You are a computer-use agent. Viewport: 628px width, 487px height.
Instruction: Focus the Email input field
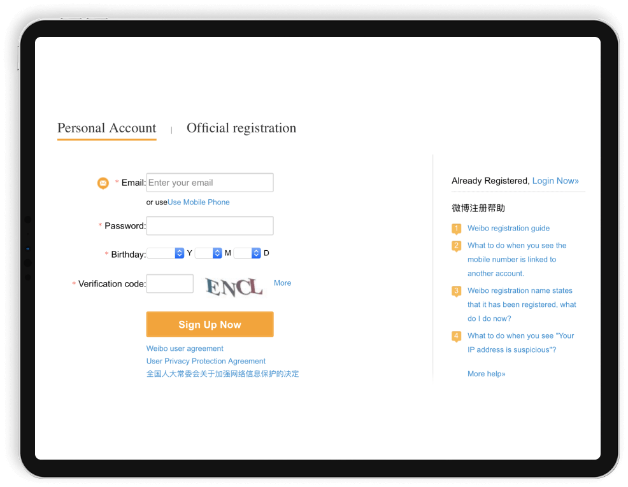point(210,183)
